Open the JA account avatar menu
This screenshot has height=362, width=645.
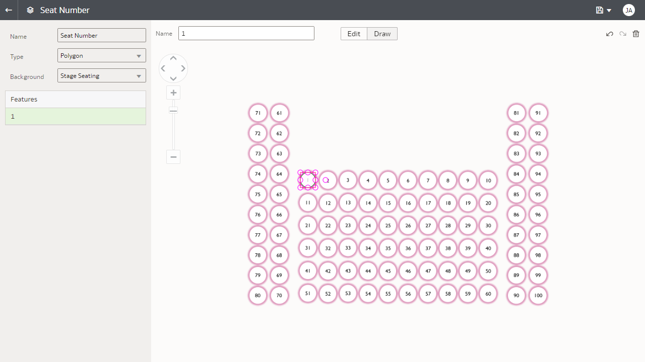(x=629, y=10)
